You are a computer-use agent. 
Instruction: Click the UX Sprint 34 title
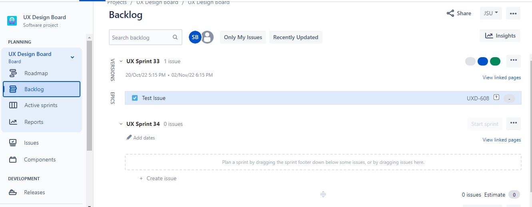coord(143,124)
